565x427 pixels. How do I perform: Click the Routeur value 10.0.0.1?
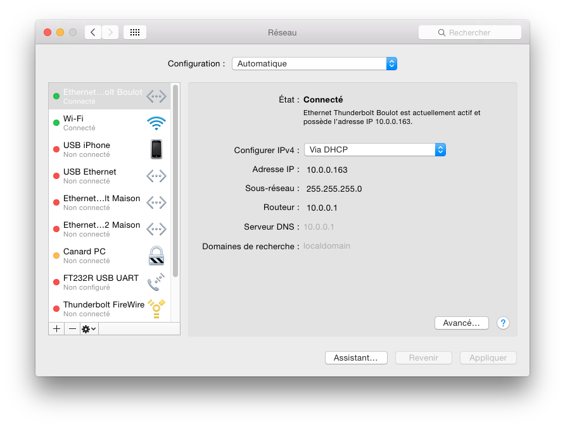coord(322,208)
